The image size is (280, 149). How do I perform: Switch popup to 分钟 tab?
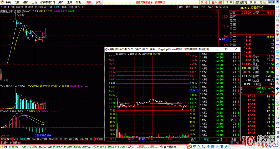220,139
